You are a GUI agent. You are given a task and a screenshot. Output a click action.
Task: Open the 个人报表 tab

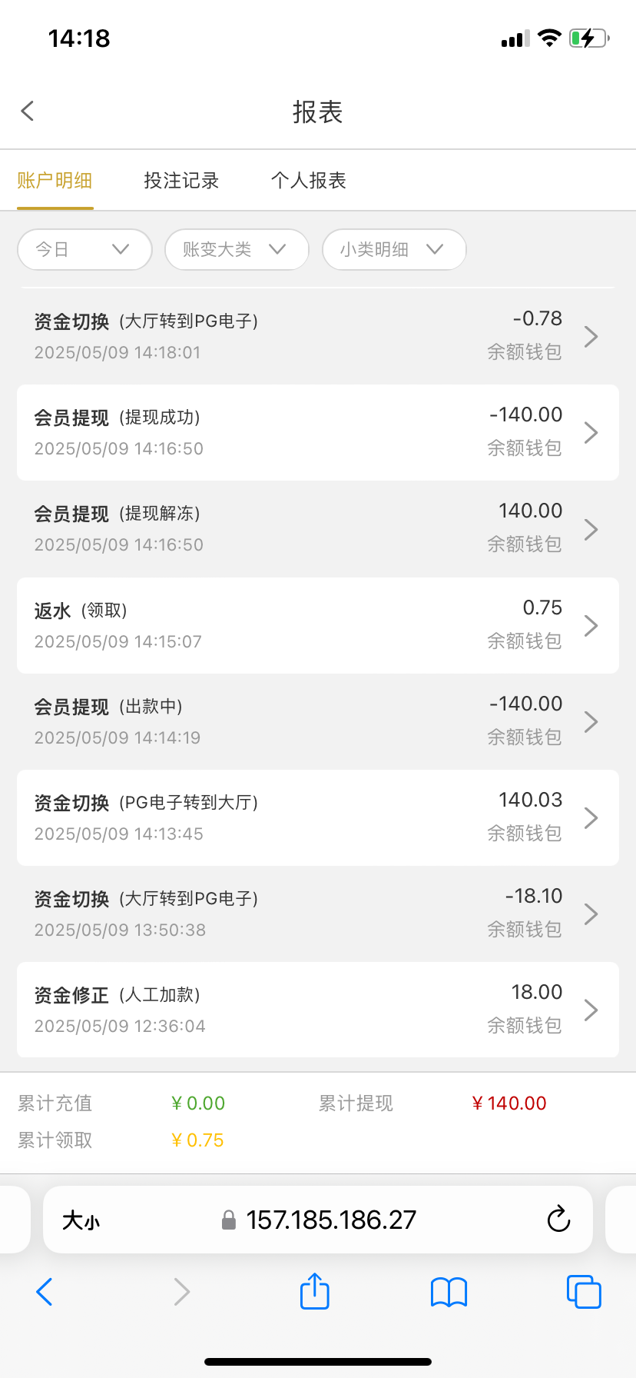(x=309, y=181)
